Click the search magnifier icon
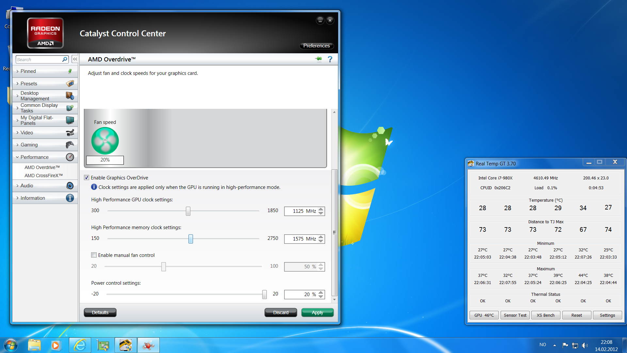The width and height of the screenshot is (627, 353). [65, 59]
